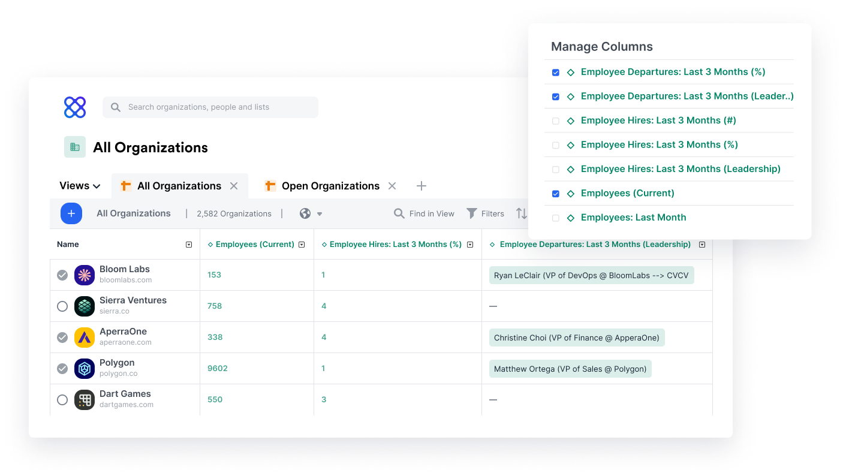
Task: Click the Bloom Labs company logo
Action: tap(84, 275)
